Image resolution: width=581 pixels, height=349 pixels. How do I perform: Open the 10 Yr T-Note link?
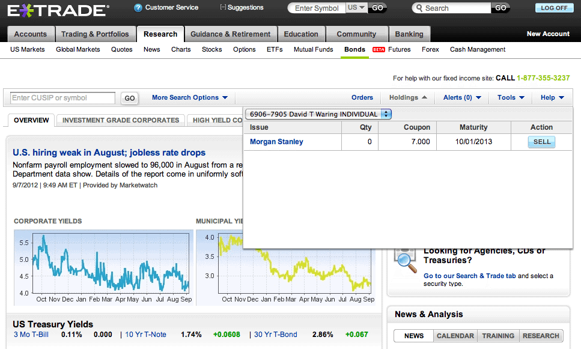(x=145, y=335)
